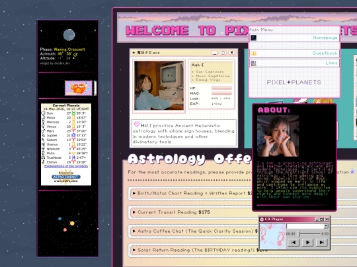
Task: Click the Chiron symbol in Current Planets
Action: (x=43, y=162)
